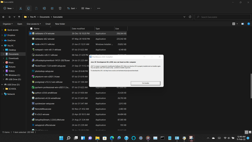The width and height of the screenshot is (252, 142).
Task: Open the Windows Start menu on the taskbar
Action: tap(61, 138)
